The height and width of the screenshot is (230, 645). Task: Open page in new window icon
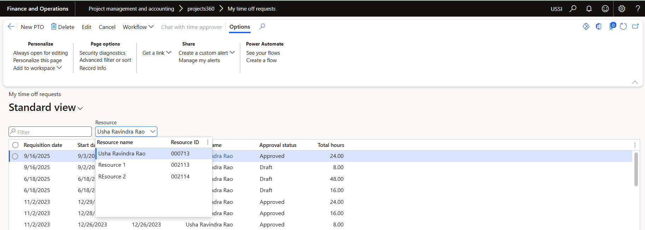pos(635,26)
